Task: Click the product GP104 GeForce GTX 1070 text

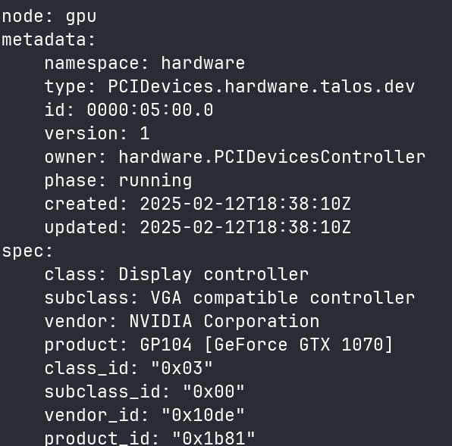Action: pyautogui.click(x=266, y=345)
